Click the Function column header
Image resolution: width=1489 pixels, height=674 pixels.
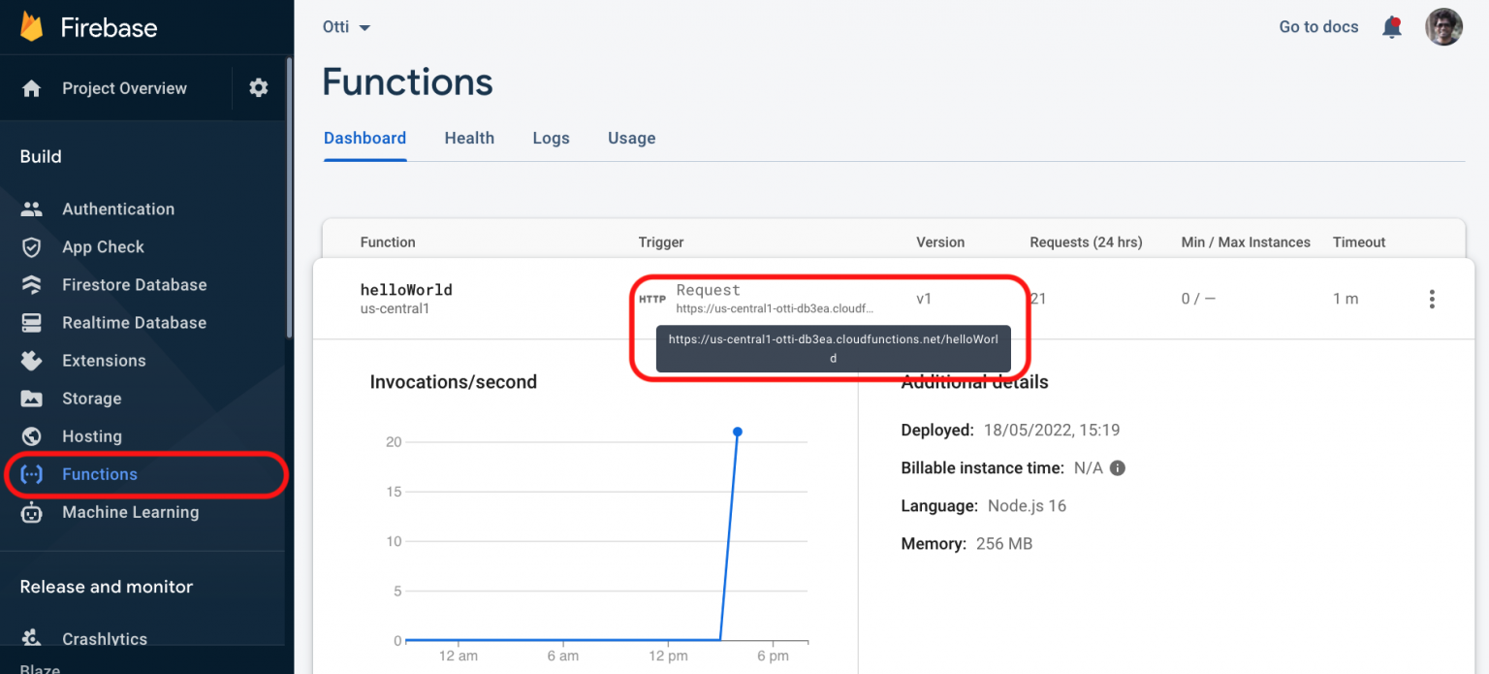pos(388,242)
